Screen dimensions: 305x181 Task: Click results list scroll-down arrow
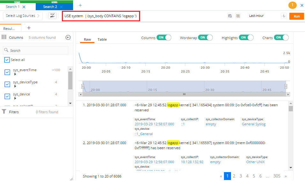click(291, 167)
